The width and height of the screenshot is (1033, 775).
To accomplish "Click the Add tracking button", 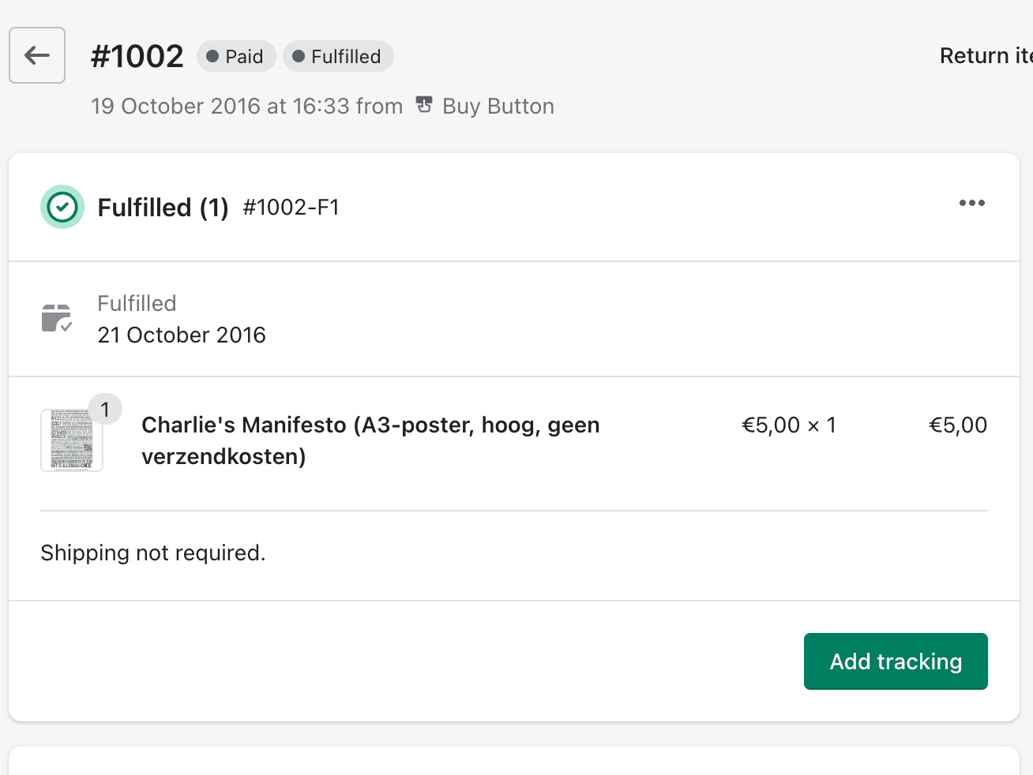I will point(896,661).
